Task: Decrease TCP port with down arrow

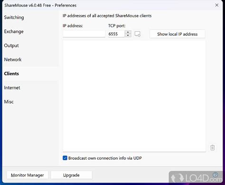Action: tap(128, 36)
